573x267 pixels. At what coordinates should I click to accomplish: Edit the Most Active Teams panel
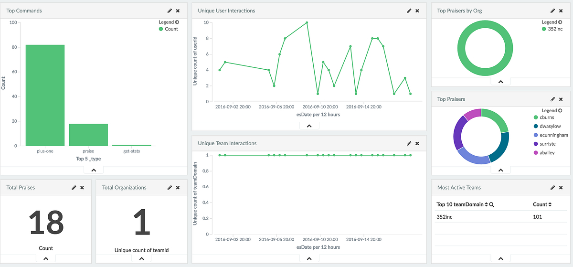tap(553, 188)
